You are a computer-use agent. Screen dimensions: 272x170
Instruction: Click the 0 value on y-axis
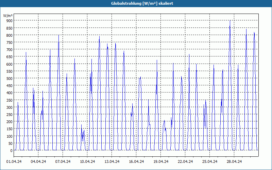coord(12,151)
